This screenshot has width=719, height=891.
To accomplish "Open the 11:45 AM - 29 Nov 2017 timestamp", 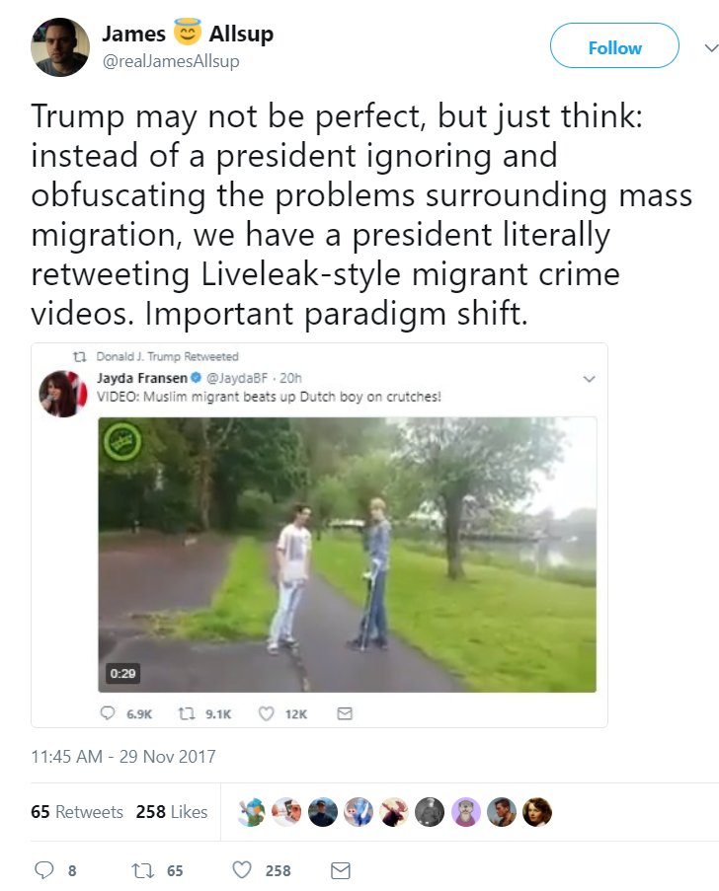I will 123,757.
